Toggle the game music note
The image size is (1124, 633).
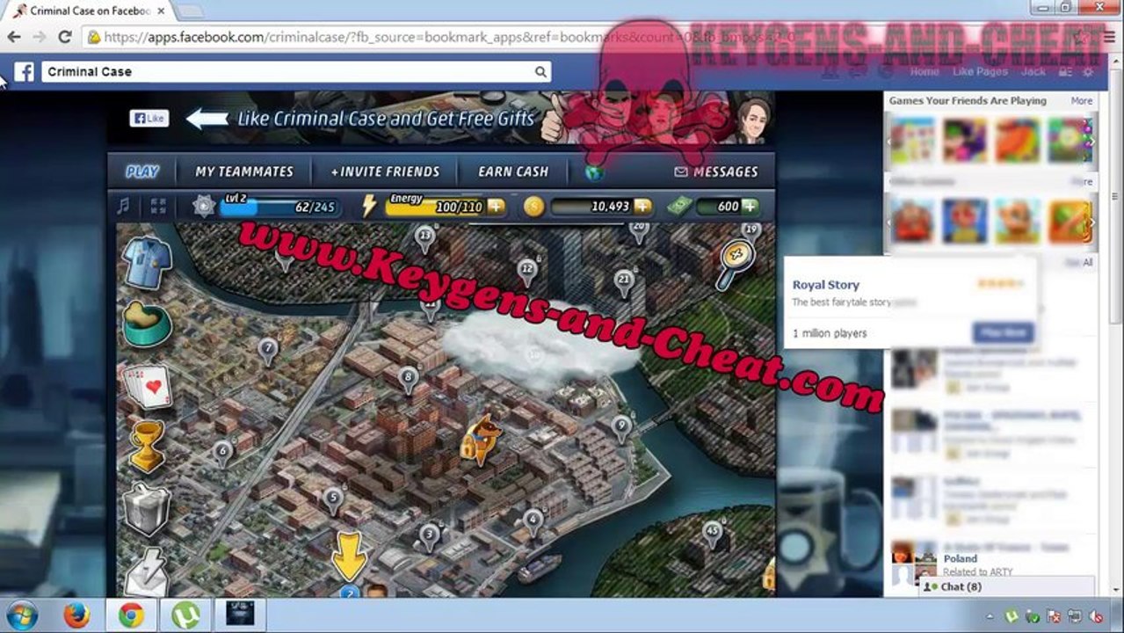tap(123, 206)
